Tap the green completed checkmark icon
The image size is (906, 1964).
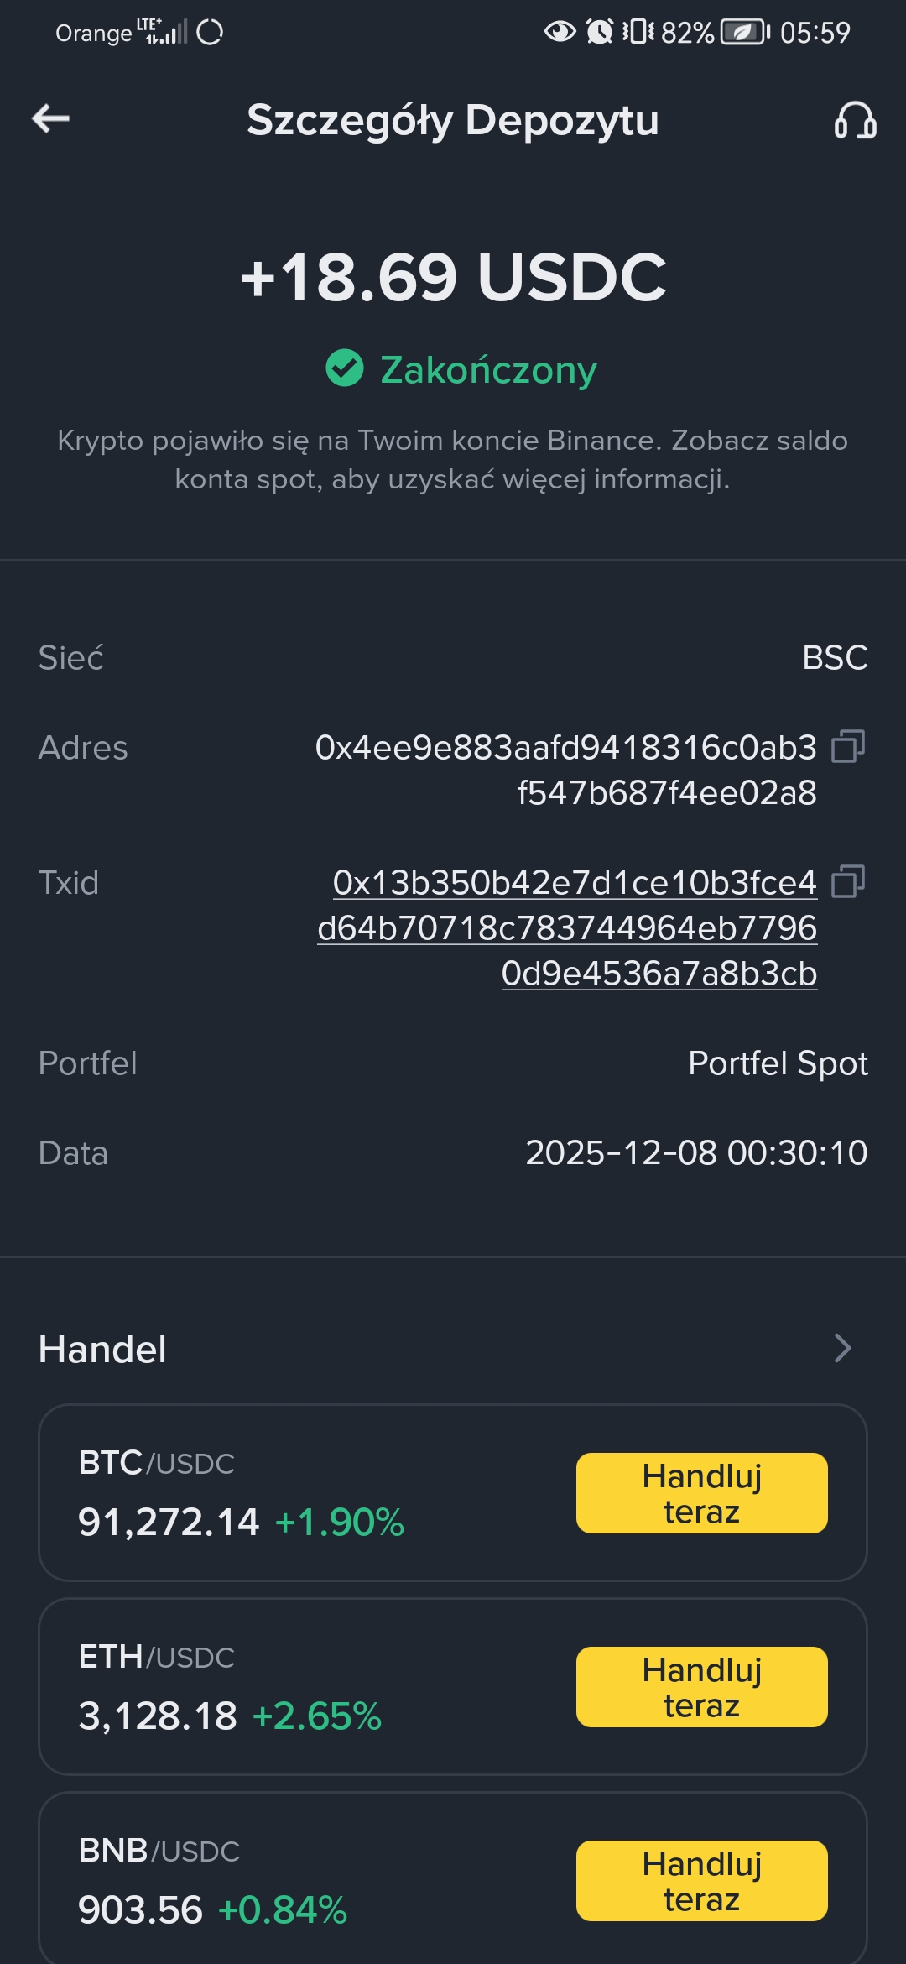coord(345,368)
